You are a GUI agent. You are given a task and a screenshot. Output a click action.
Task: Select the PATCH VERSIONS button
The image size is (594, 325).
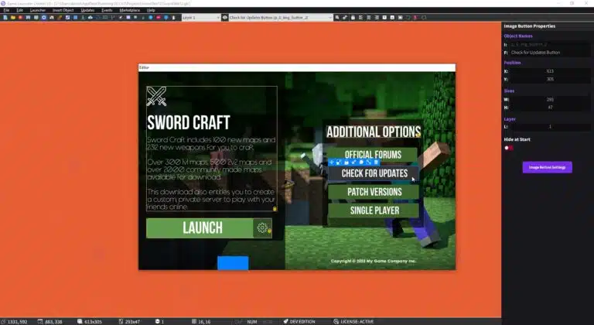(x=374, y=192)
